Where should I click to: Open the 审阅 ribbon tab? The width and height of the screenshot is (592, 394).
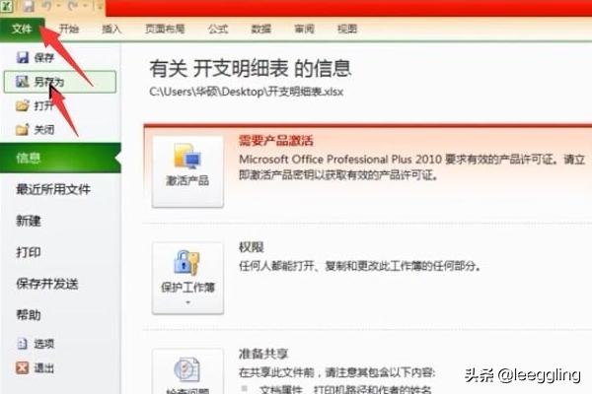pos(304,29)
